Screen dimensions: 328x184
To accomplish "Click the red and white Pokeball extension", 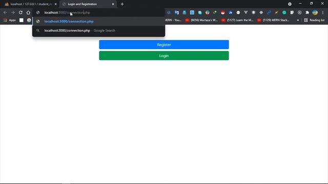I will click(x=223, y=12).
